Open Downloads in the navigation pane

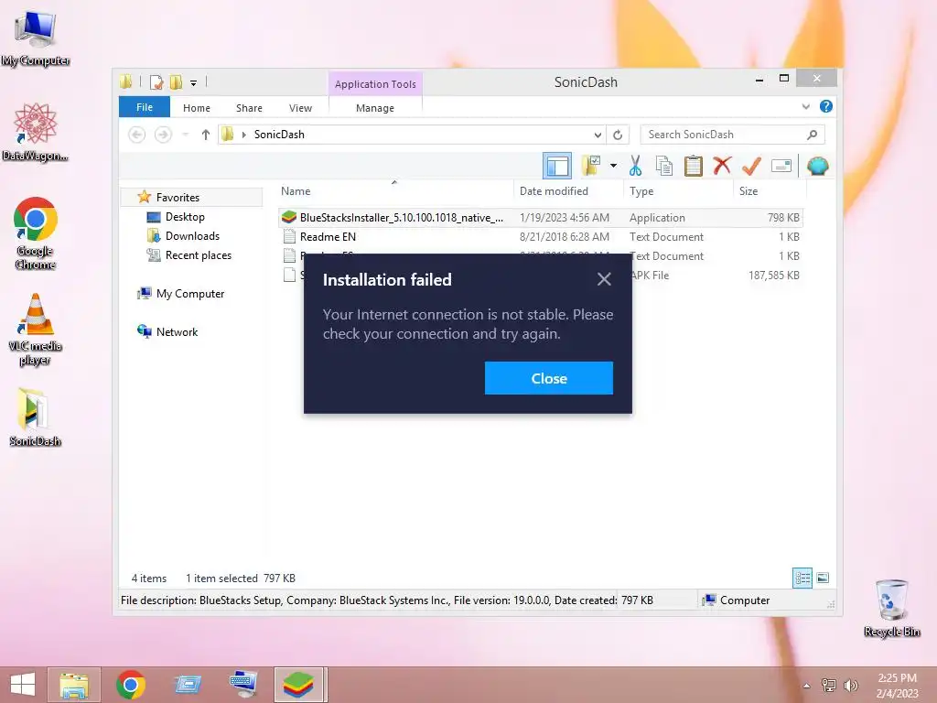tap(192, 236)
